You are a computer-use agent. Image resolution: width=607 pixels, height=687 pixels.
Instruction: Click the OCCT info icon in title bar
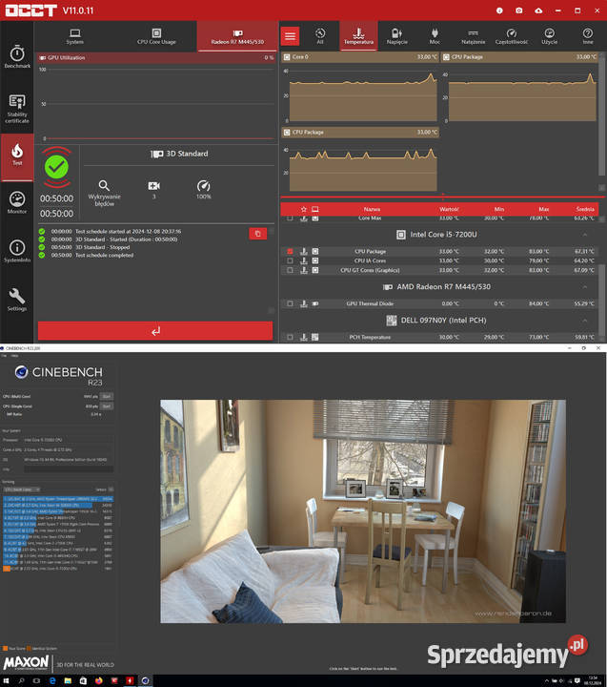tap(499, 10)
